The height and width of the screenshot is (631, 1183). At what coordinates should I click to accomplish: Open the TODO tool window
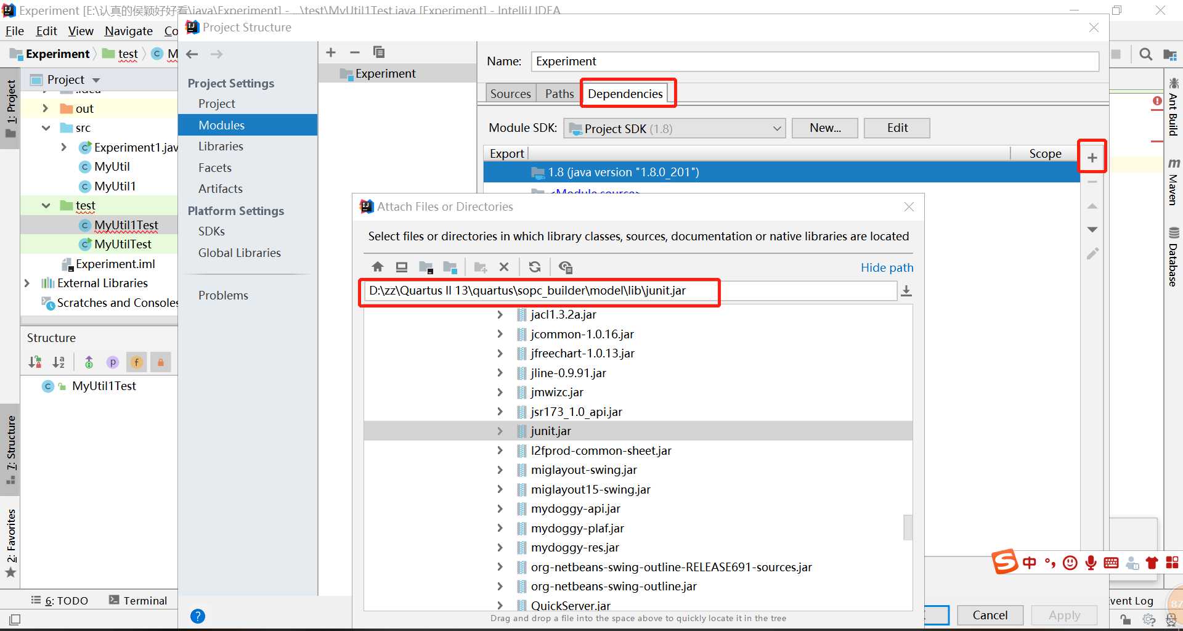point(60,601)
